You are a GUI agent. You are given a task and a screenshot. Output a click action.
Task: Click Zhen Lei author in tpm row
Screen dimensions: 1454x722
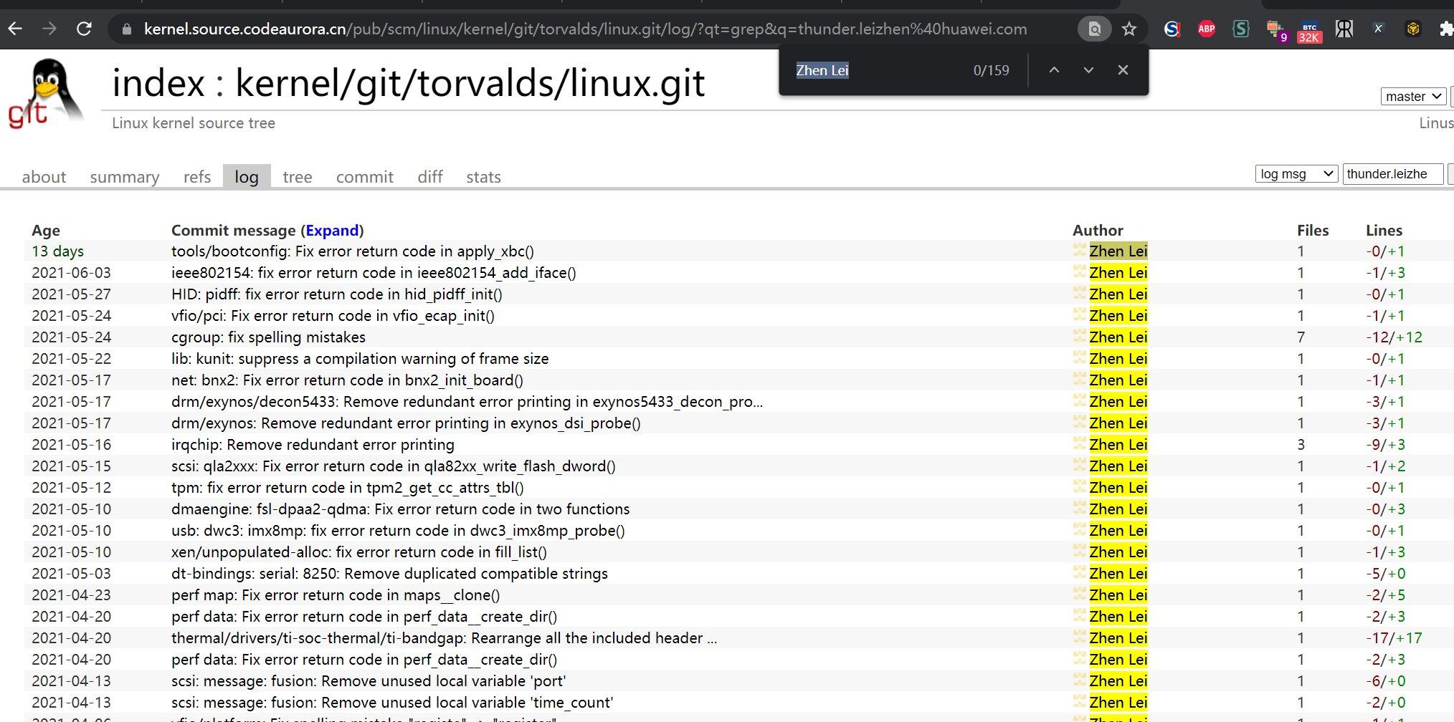(1118, 488)
